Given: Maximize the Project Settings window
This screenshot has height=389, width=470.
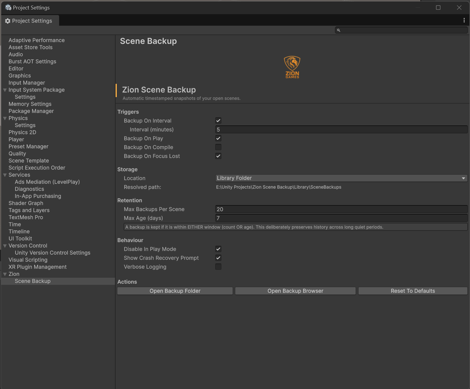Looking at the screenshot, I should tap(438, 7).
